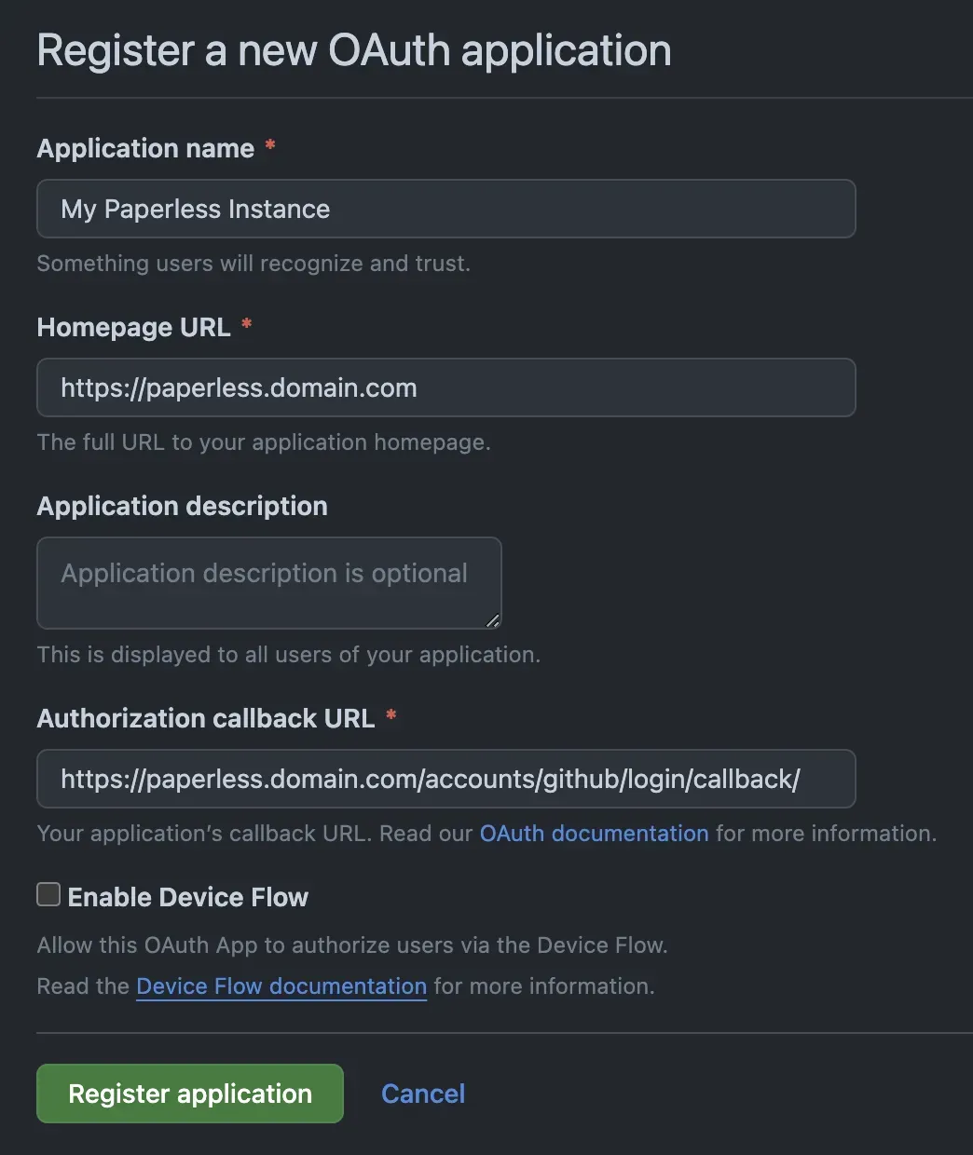973x1155 pixels.
Task: Click the 'Application description' label
Action: click(x=183, y=506)
